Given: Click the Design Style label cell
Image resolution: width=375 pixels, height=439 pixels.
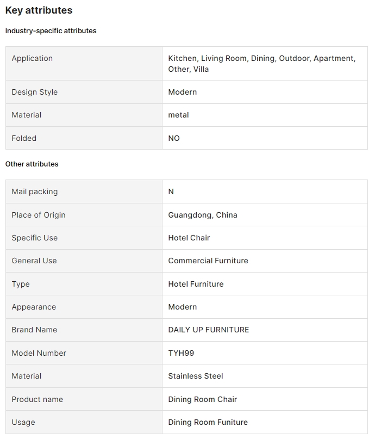Looking at the screenshot, I should click(x=34, y=92).
